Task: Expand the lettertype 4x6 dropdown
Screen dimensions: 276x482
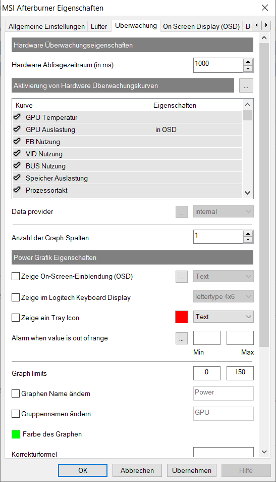Action: [223, 297]
